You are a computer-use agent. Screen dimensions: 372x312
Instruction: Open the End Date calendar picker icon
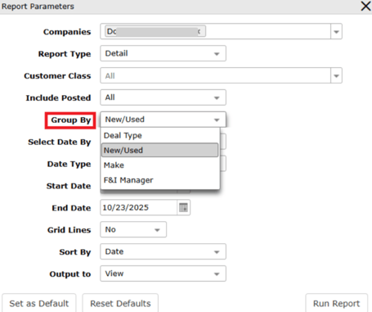click(x=183, y=207)
